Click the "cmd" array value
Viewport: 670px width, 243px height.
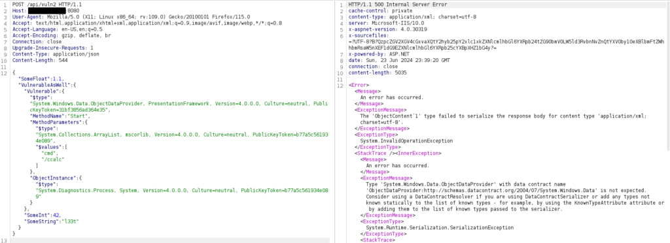[x=48, y=153]
